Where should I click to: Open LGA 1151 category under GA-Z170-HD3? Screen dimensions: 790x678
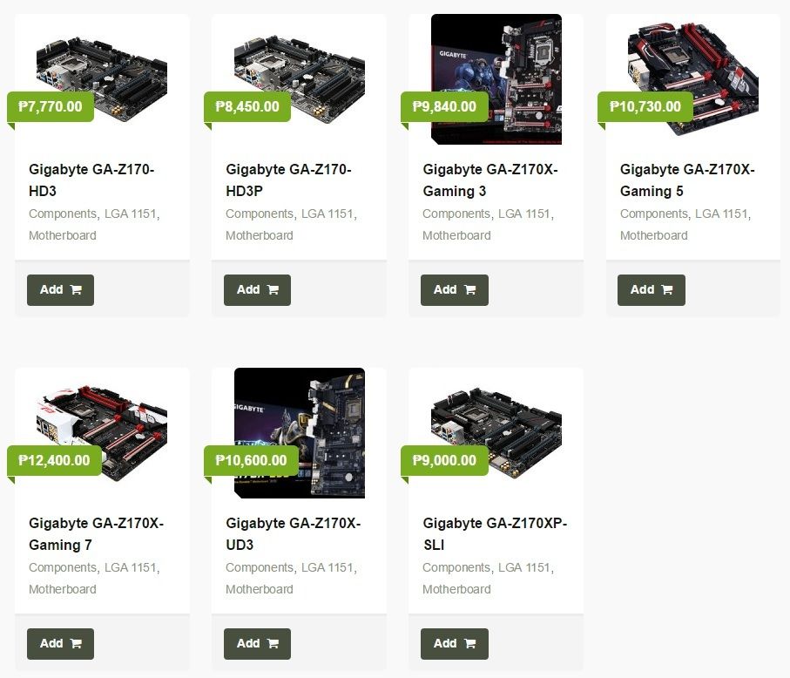[132, 214]
